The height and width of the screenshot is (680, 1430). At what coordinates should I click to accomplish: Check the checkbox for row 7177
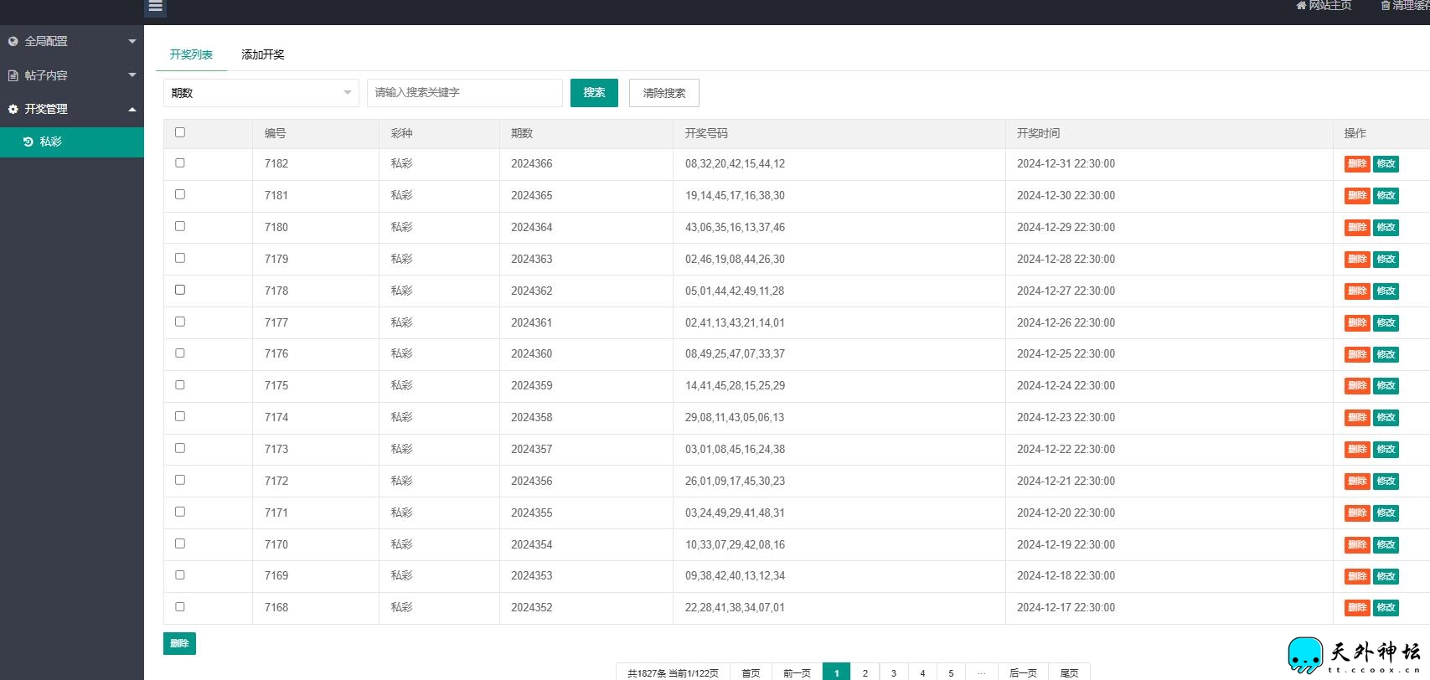(x=180, y=322)
